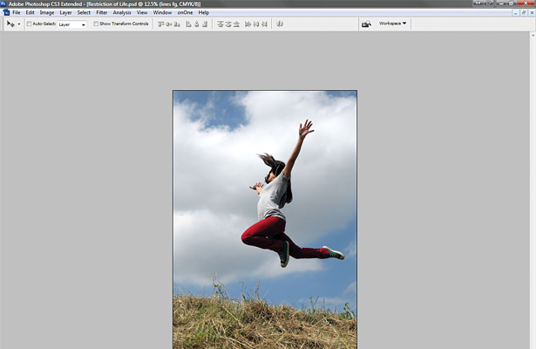Click Align Left Edges icon
Viewport: 536px width, 349px height.
pos(188,24)
